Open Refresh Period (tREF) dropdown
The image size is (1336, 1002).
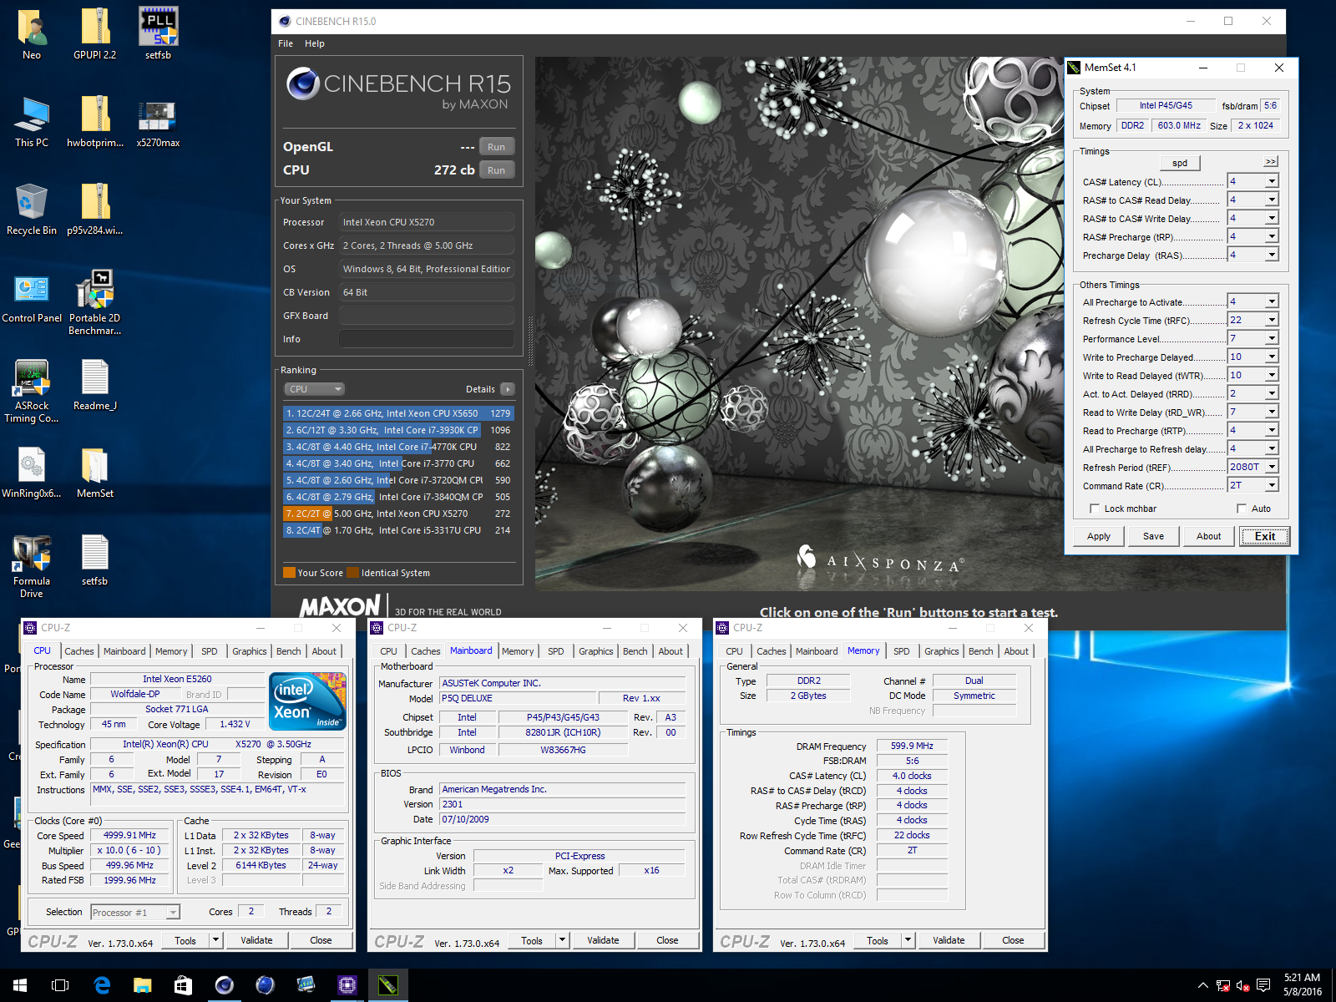1272,467
